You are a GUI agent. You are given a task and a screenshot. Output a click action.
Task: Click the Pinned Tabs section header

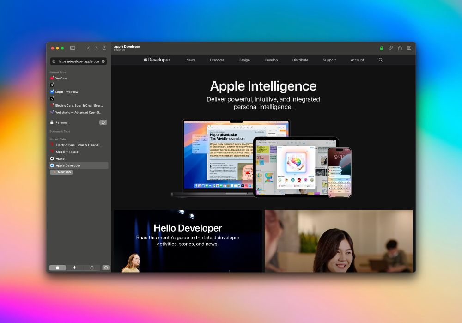click(58, 72)
